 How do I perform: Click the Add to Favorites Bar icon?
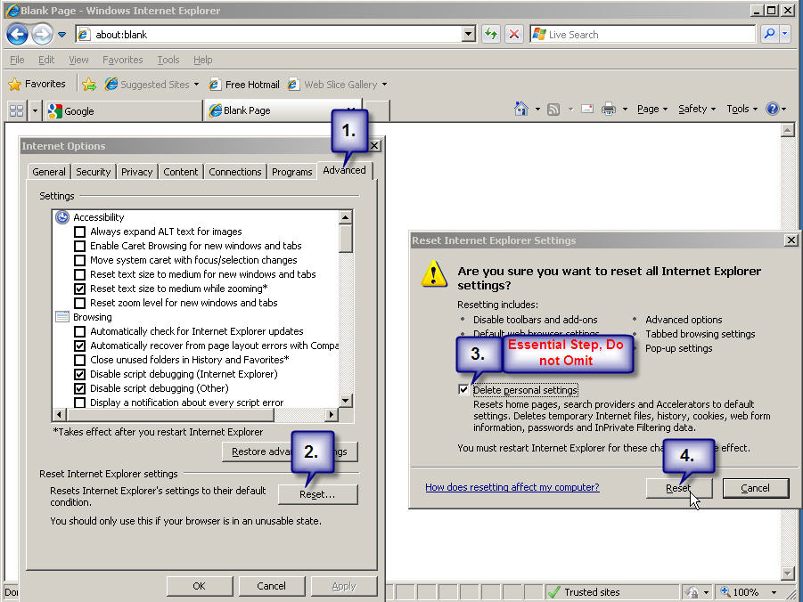pyautogui.click(x=89, y=84)
